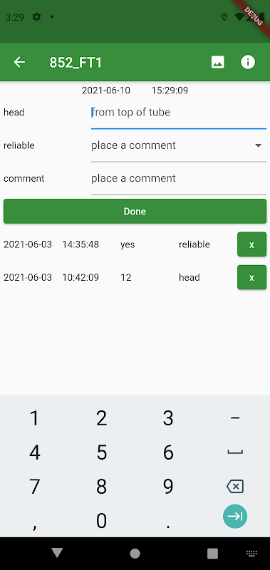Tap the back arrow in header

tap(19, 62)
